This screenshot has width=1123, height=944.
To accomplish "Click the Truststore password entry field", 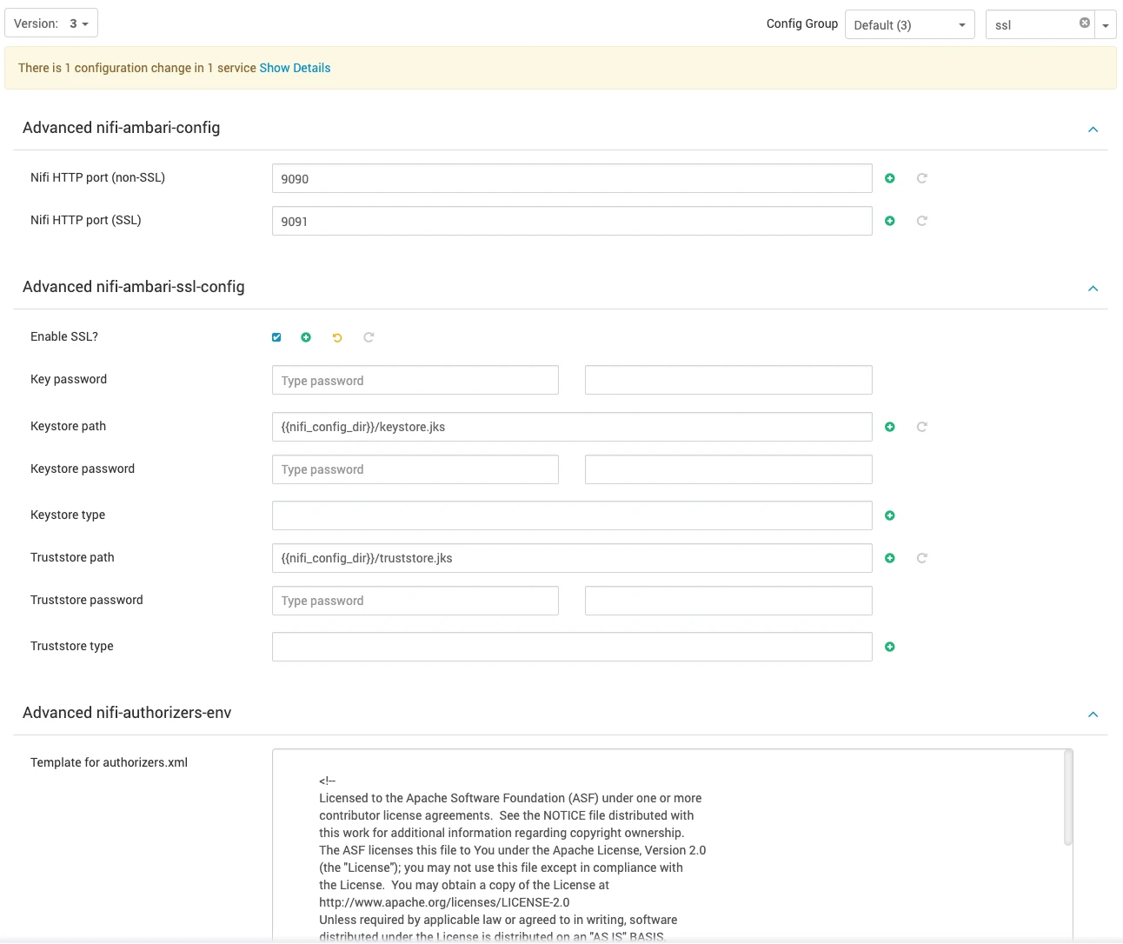I will [415, 601].
